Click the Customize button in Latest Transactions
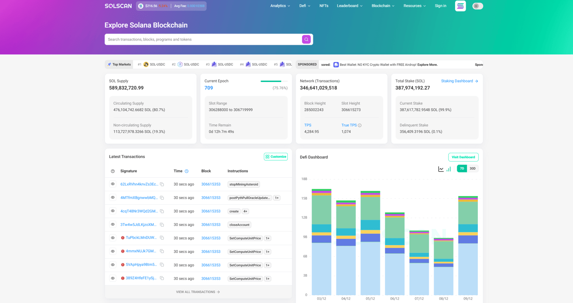Screen dimensions: 573x303 click(276, 157)
